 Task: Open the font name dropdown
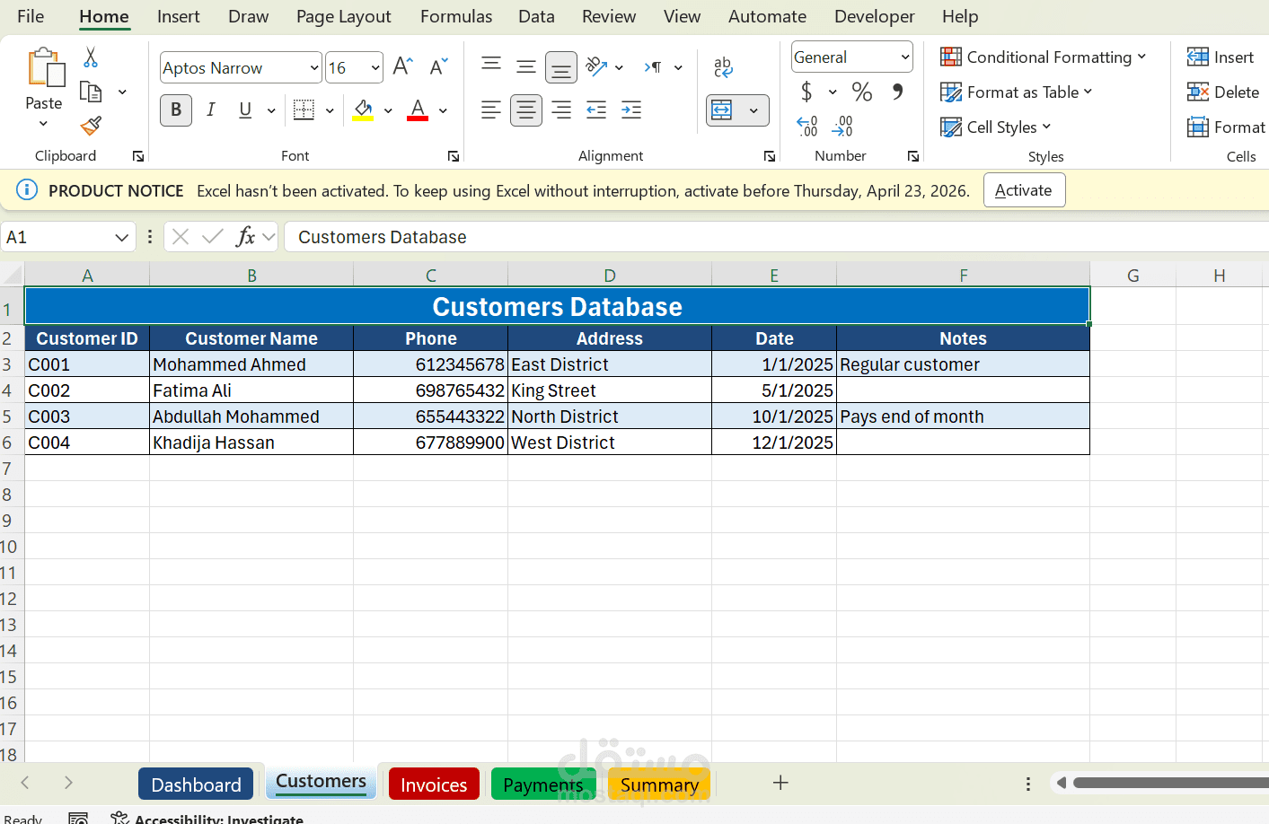314,68
